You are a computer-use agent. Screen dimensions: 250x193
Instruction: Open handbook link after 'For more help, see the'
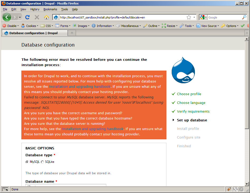coord(93,129)
